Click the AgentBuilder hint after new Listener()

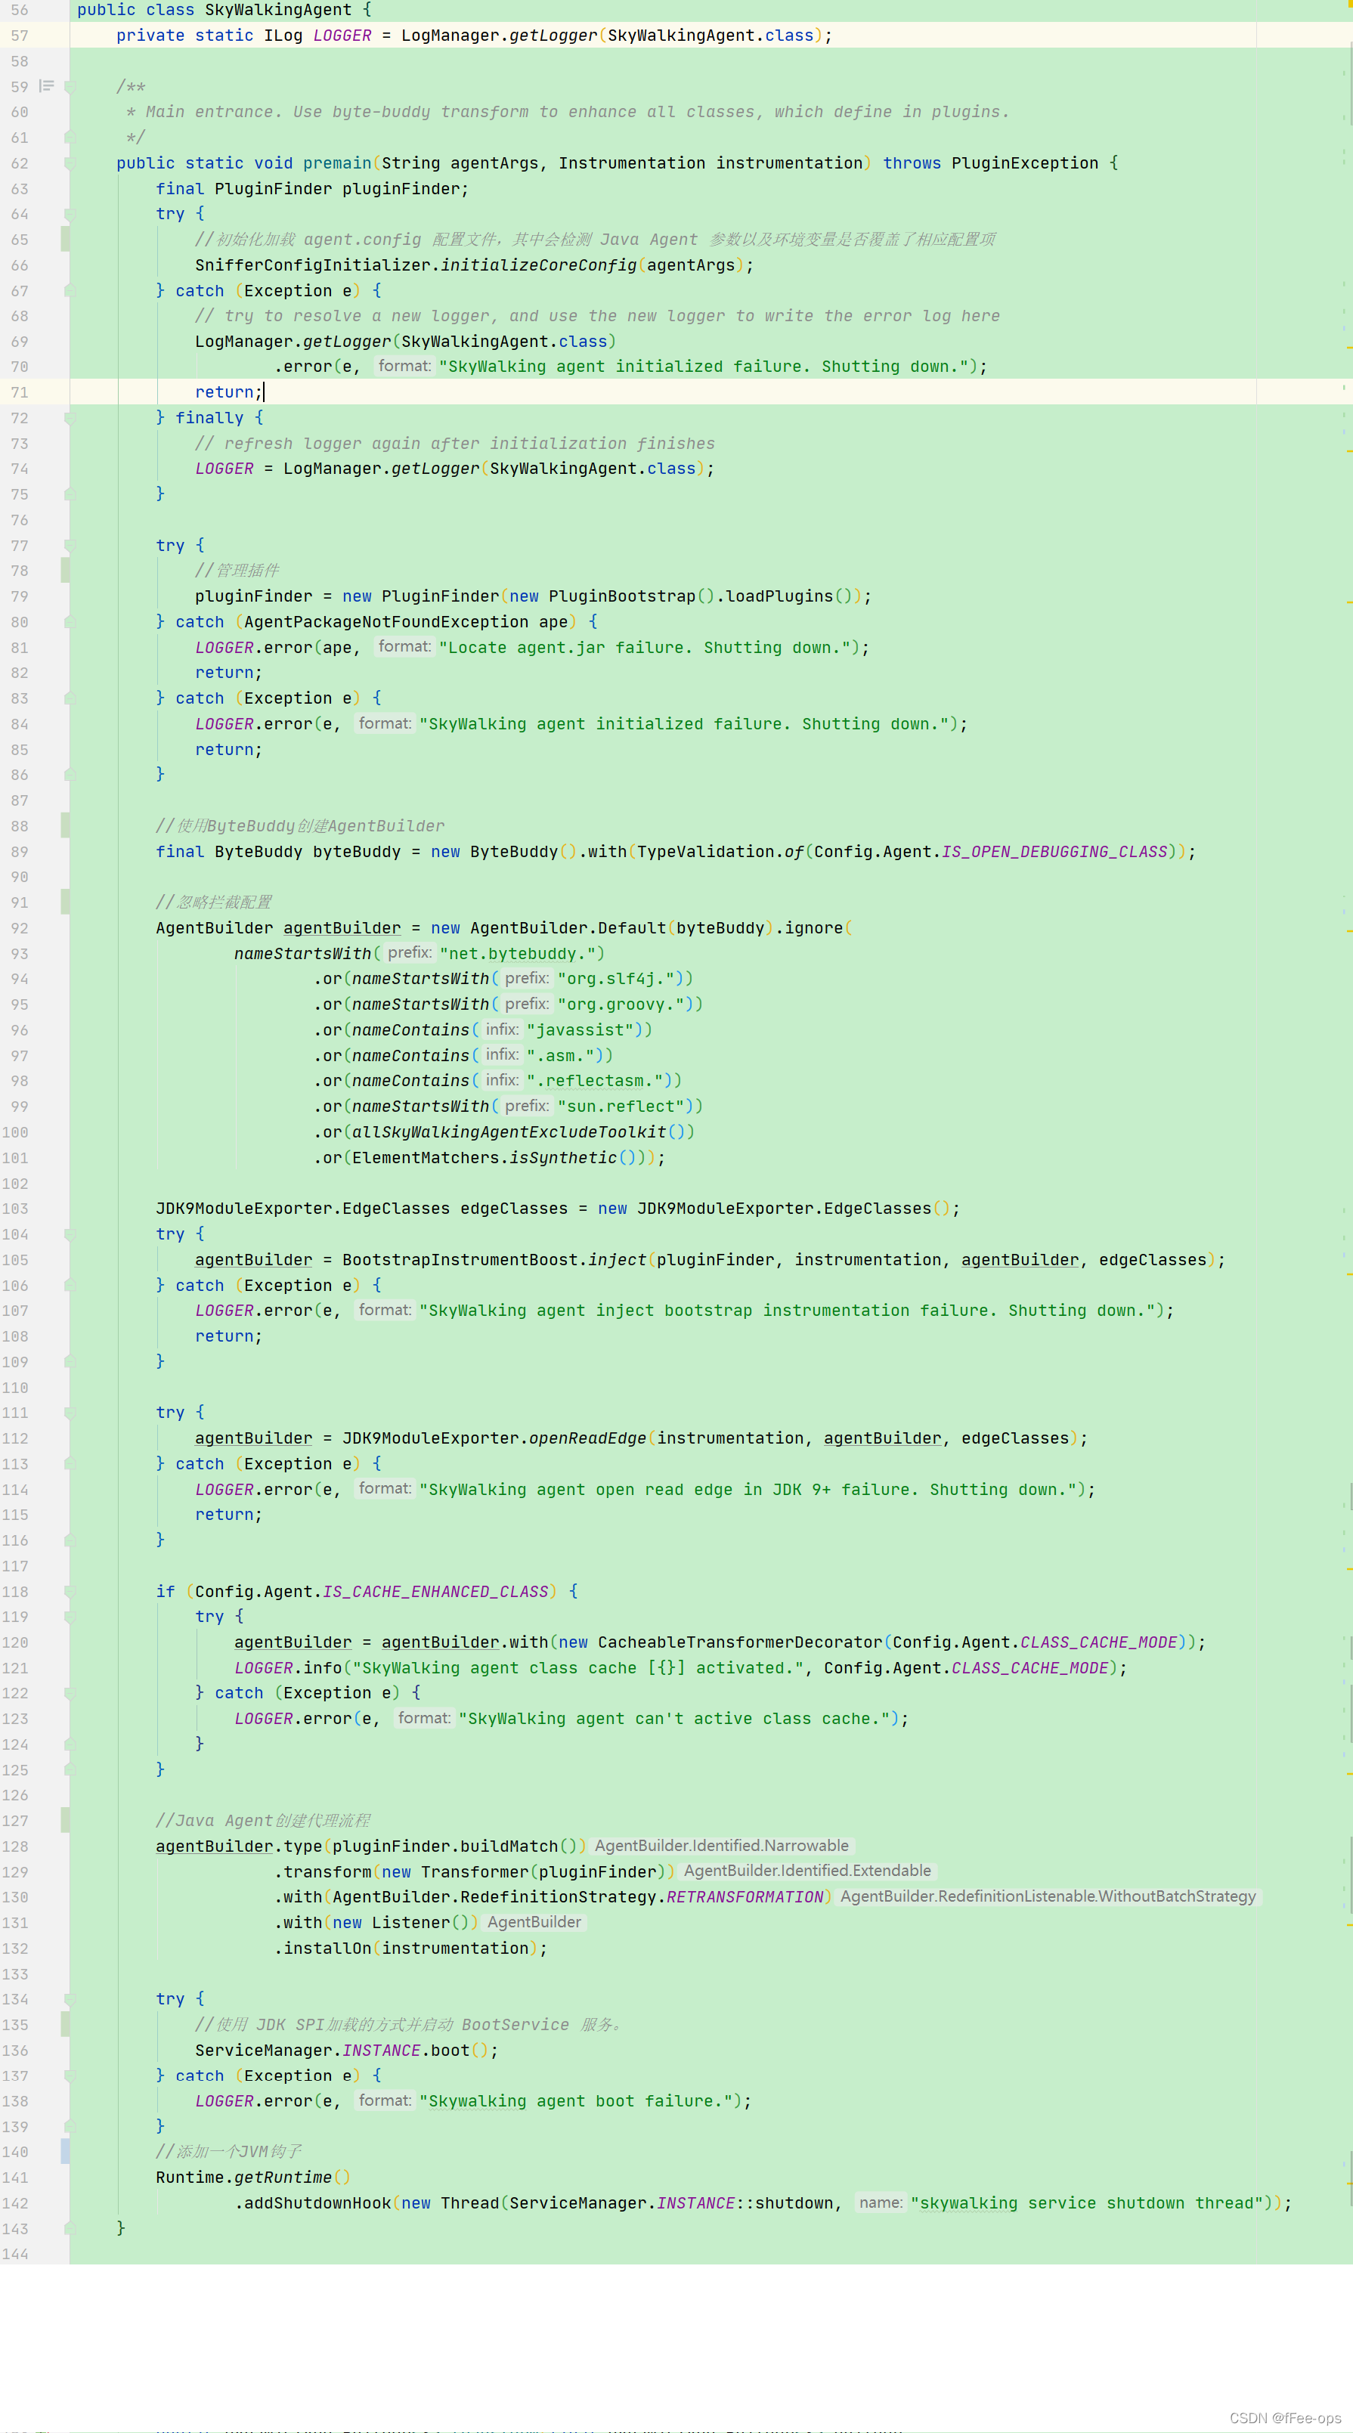click(535, 1921)
